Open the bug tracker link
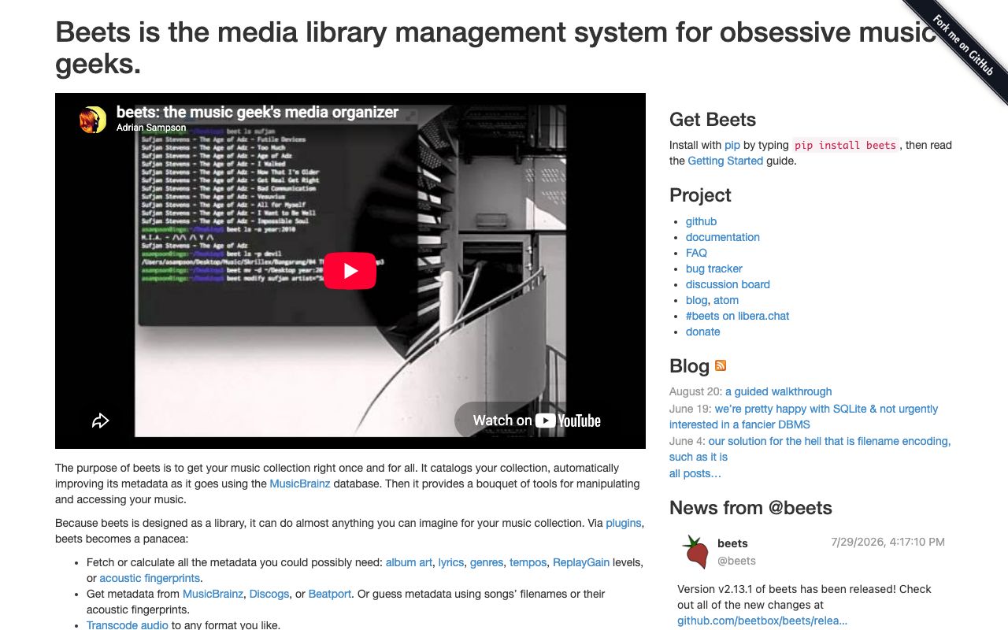The height and width of the screenshot is (630, 1008). coord(714,269)
